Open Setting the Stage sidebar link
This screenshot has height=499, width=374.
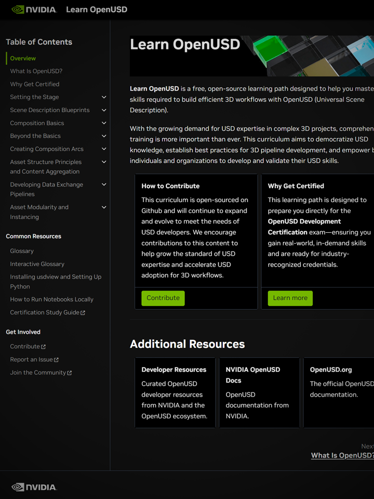34,97
